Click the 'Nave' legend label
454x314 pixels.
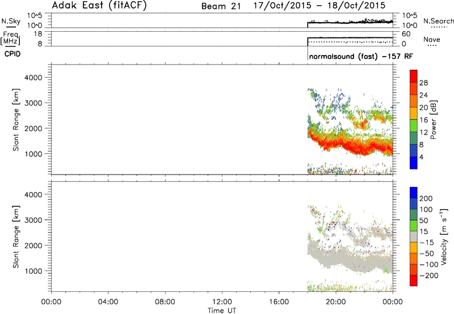point(432,40)
